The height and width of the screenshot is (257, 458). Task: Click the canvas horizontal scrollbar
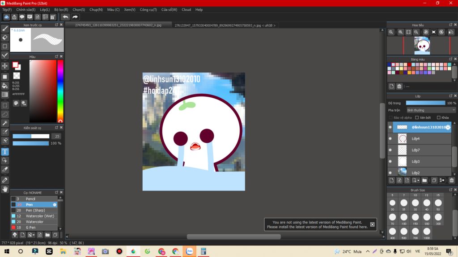(x=233, y=236)
